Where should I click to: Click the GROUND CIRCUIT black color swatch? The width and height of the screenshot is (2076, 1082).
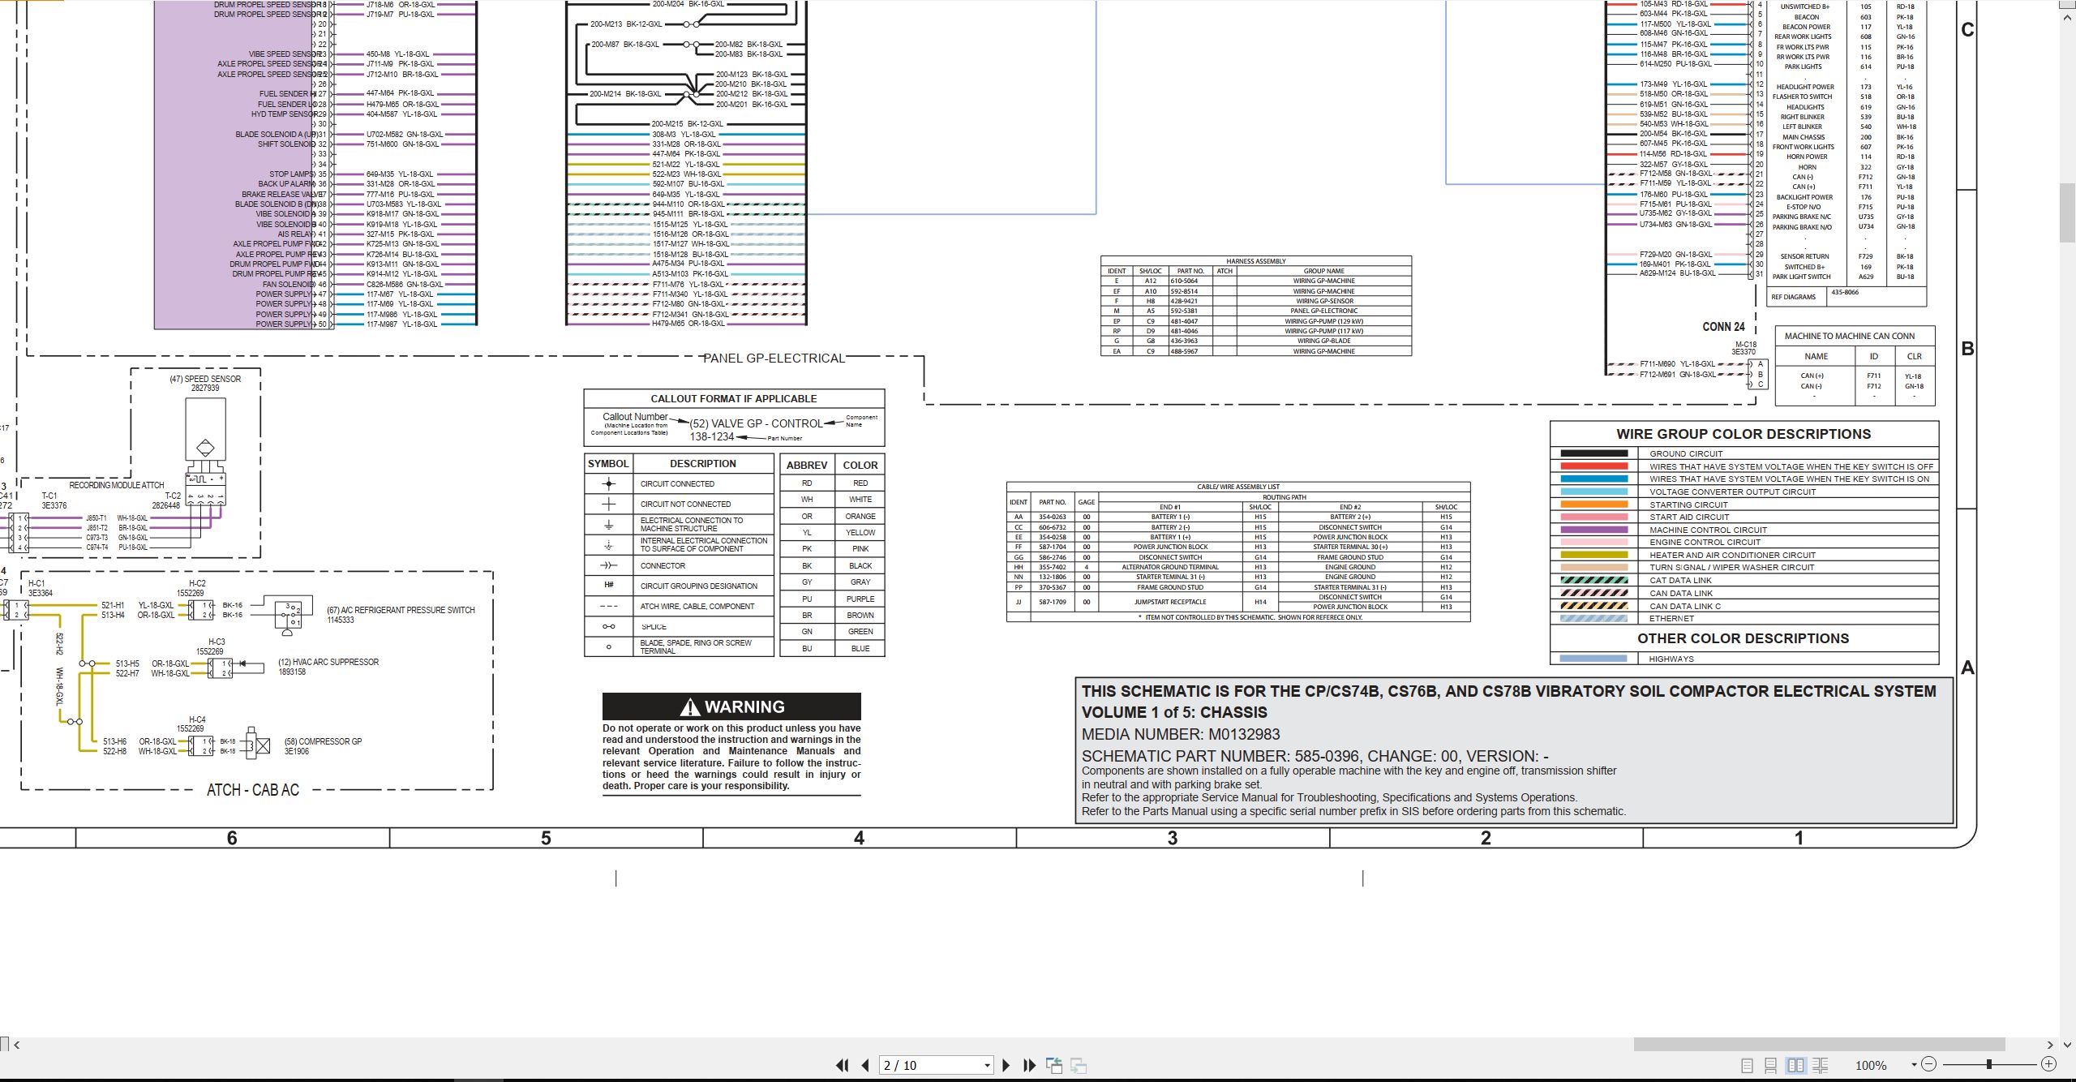click(x=1593, y=453)
